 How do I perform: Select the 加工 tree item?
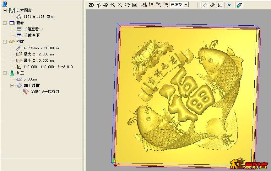pos(20,73)
